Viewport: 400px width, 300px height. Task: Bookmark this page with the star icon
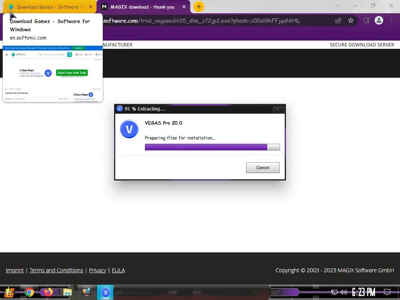tap(351, 20)
